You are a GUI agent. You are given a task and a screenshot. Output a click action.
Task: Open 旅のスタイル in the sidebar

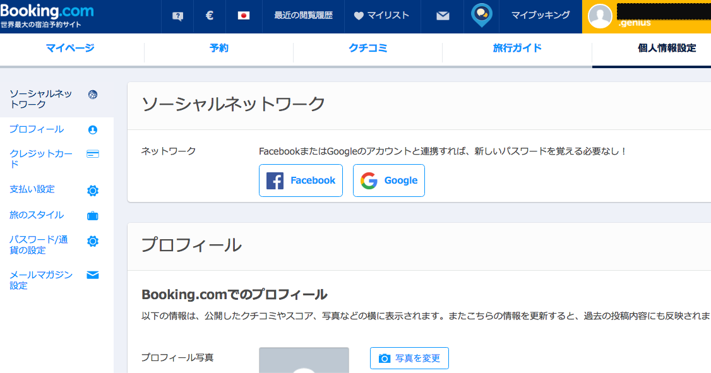37,215
